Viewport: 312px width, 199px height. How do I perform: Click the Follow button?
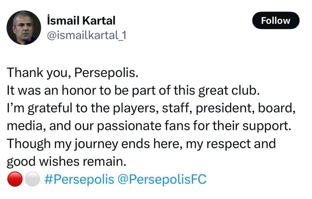(276, 21)
